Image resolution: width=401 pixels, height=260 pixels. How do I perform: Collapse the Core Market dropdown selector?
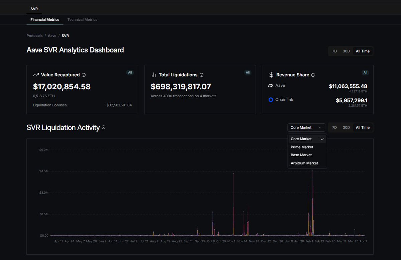coord(306,127)
